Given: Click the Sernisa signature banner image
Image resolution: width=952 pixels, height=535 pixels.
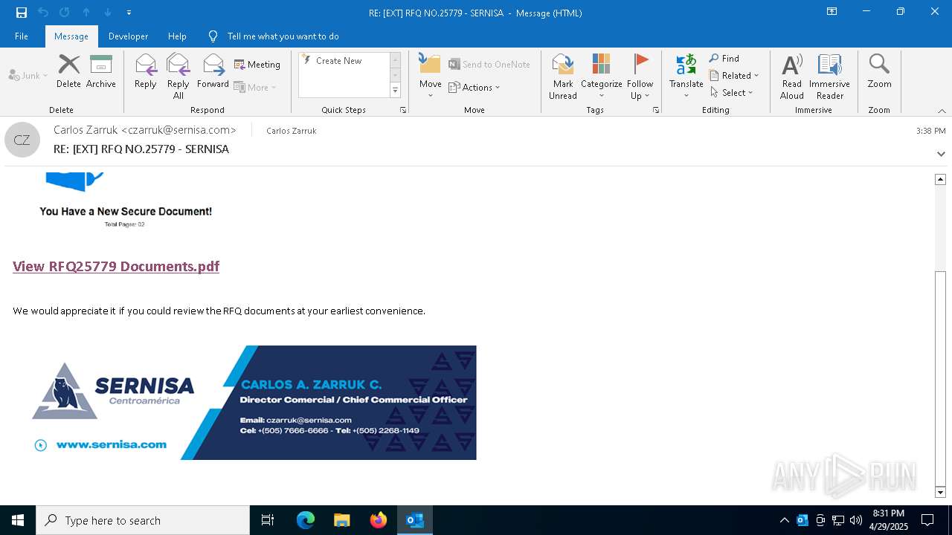Looking at the screenshot, I should pyautogui.click(x=252, y=402).
